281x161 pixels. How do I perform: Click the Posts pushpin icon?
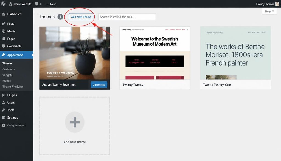[x=4, y=24]
